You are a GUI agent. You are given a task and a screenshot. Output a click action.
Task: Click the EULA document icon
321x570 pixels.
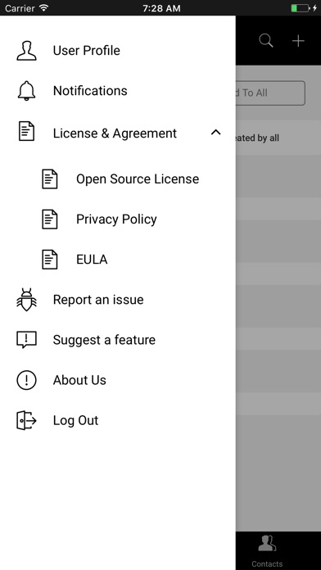50,260
